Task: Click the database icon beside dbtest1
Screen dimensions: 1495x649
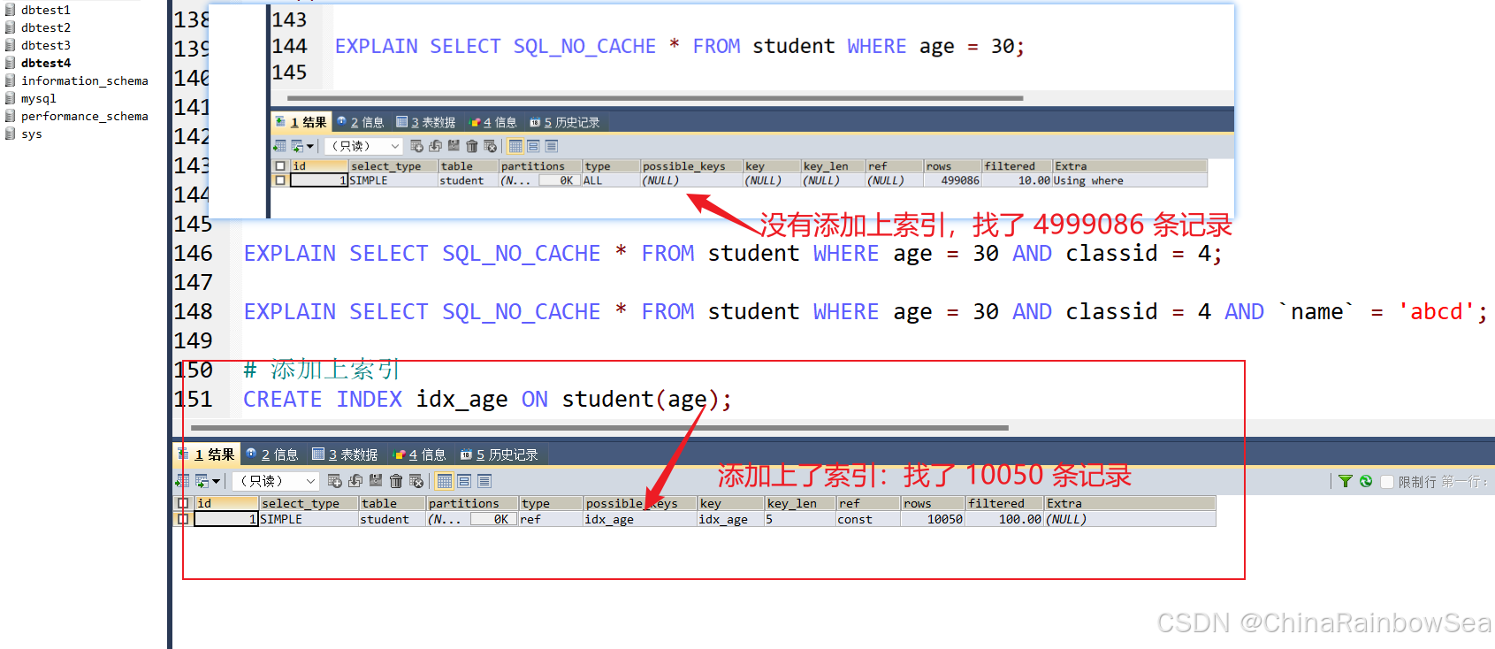Action: (11, 10)
